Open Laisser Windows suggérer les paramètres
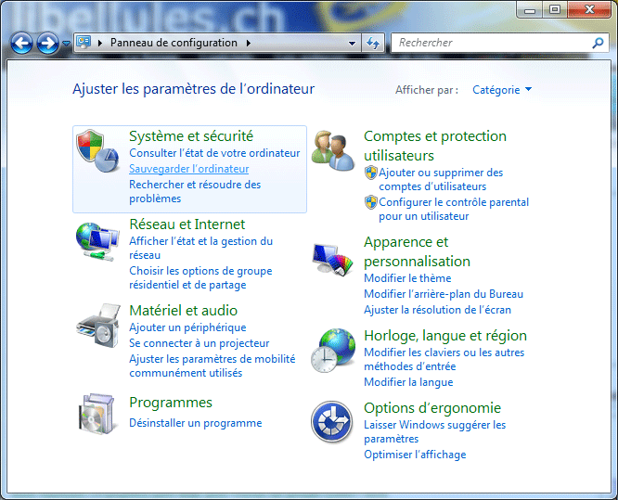This screenshot has width=618, height=500. (x=434, y=431)
